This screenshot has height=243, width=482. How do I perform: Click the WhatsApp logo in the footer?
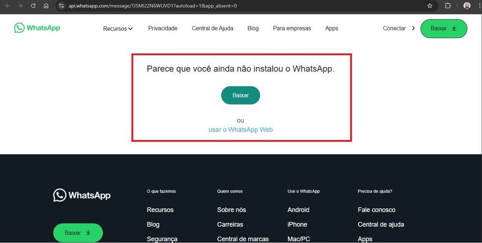point(82,195)
